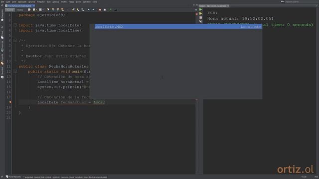Click the package ejercicio89 line
The width and height of the screenshot is (319, 179).
pos(42,15)
